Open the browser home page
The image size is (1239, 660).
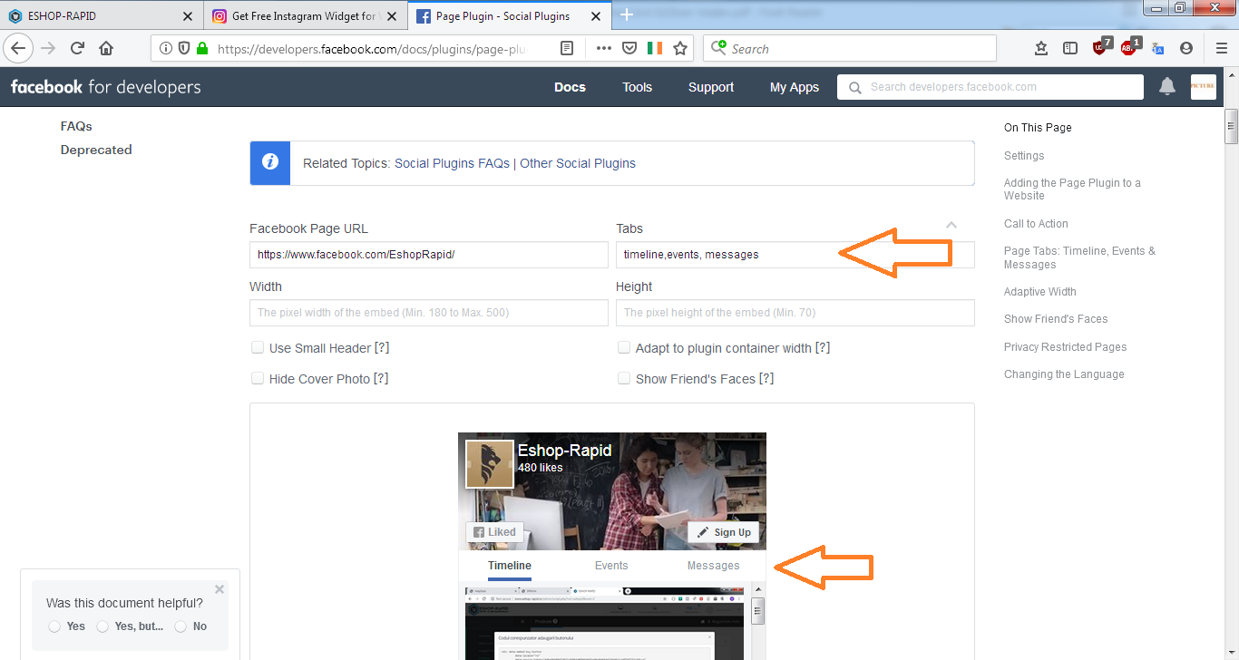pos(106,48)
